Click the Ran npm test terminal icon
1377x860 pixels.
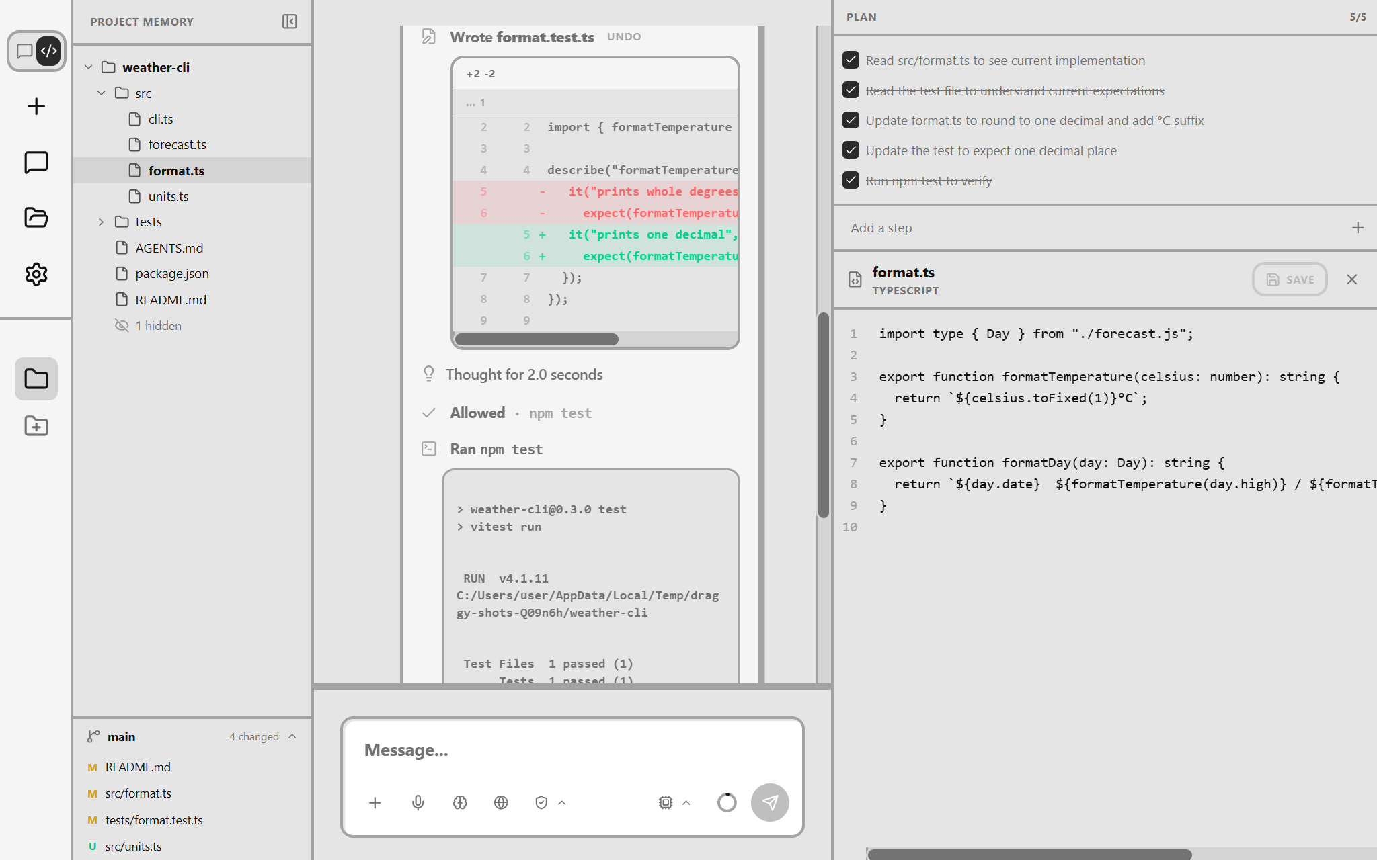(428, 449)
